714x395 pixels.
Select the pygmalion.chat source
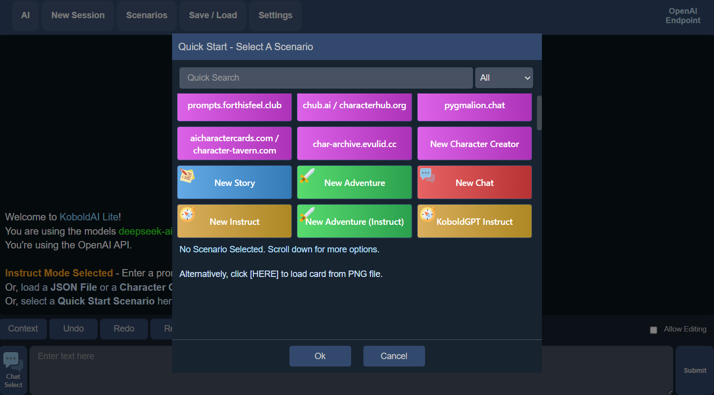pyautogui.click(x=475, y=106)
